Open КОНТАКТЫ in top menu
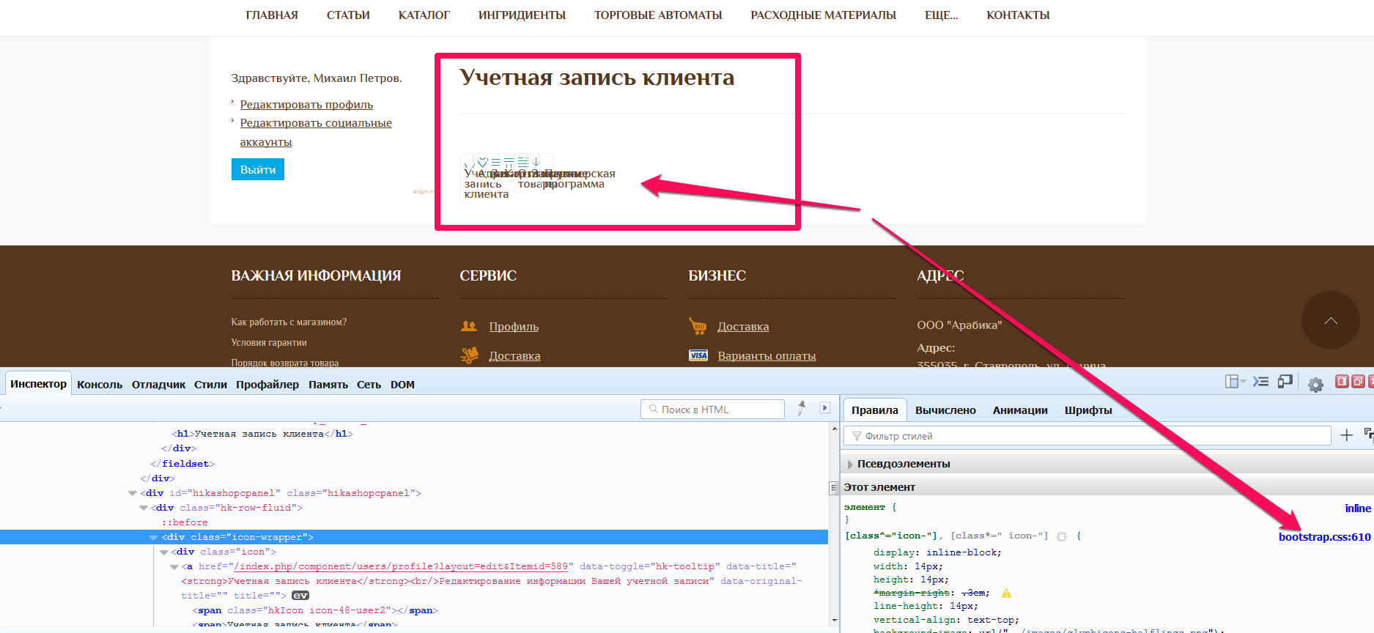Viewport: 1374px width, 633px height. tap(1018, 15)
